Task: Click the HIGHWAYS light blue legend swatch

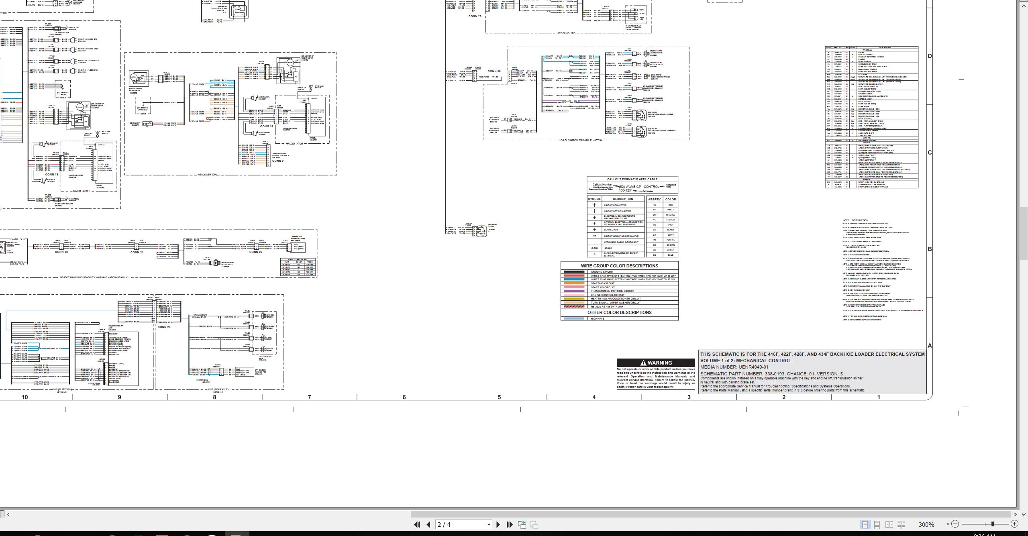Action: click(574, 318)
